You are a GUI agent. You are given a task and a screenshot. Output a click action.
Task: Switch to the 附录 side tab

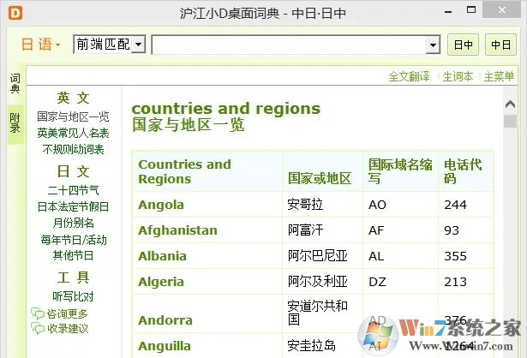[x=15, y=123]
